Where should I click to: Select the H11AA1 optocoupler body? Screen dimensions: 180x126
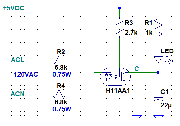pyautogui.click(x=115, y=77)
